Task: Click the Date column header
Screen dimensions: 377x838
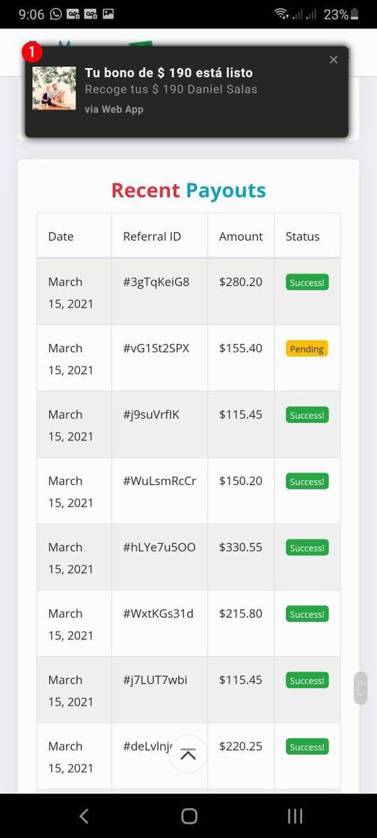Action: pyautogui.click(x=61, y=236)
